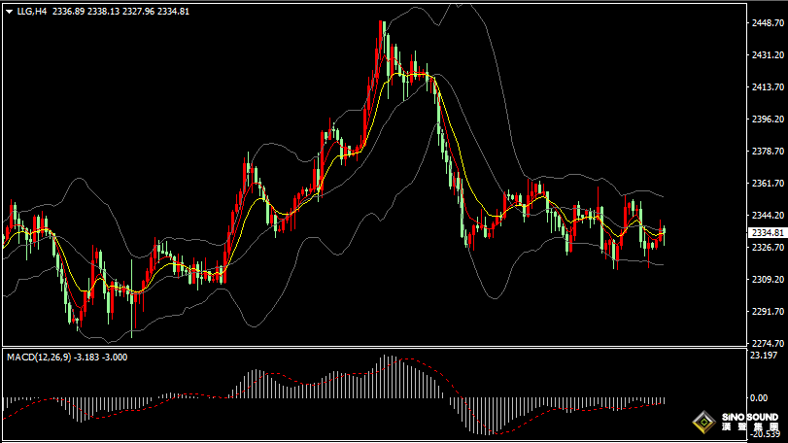Click the triangle arrow beside LLG,H4
Viewport: 788px width, 443px height.
(9, 11)
